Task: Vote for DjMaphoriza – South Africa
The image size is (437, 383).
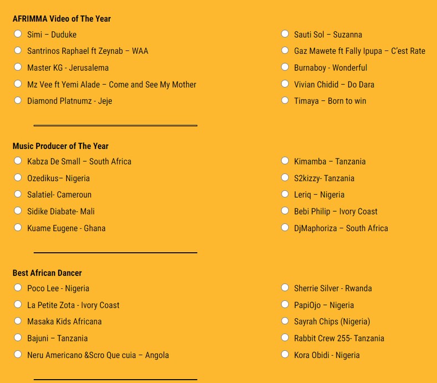Action: point(285,228)
